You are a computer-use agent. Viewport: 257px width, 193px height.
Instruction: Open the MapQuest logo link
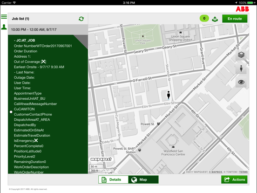point(101,159)
